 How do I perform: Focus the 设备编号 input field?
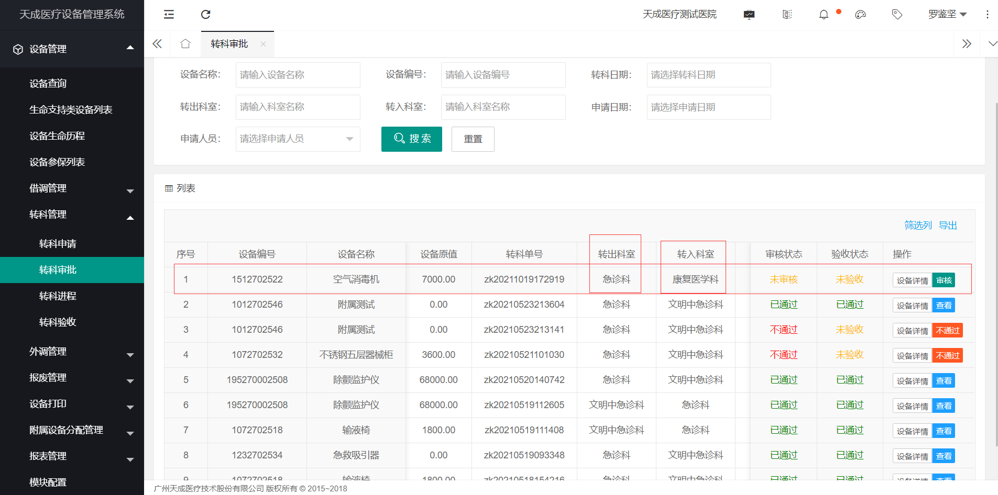503,75
